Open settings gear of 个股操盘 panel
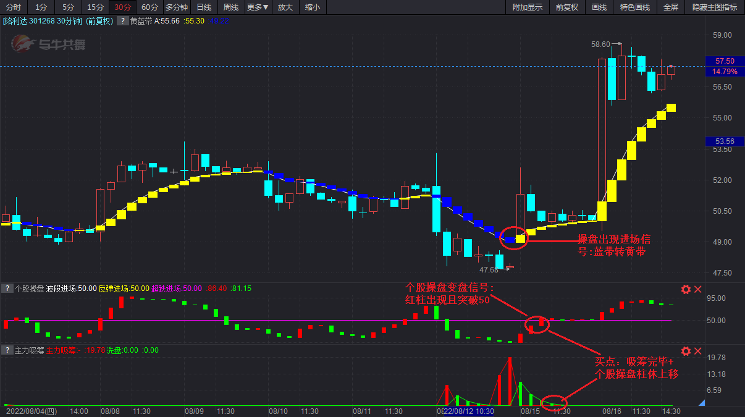Image resolution: width=745 pixels, height=417 pixels. click(x=686, y=289)
